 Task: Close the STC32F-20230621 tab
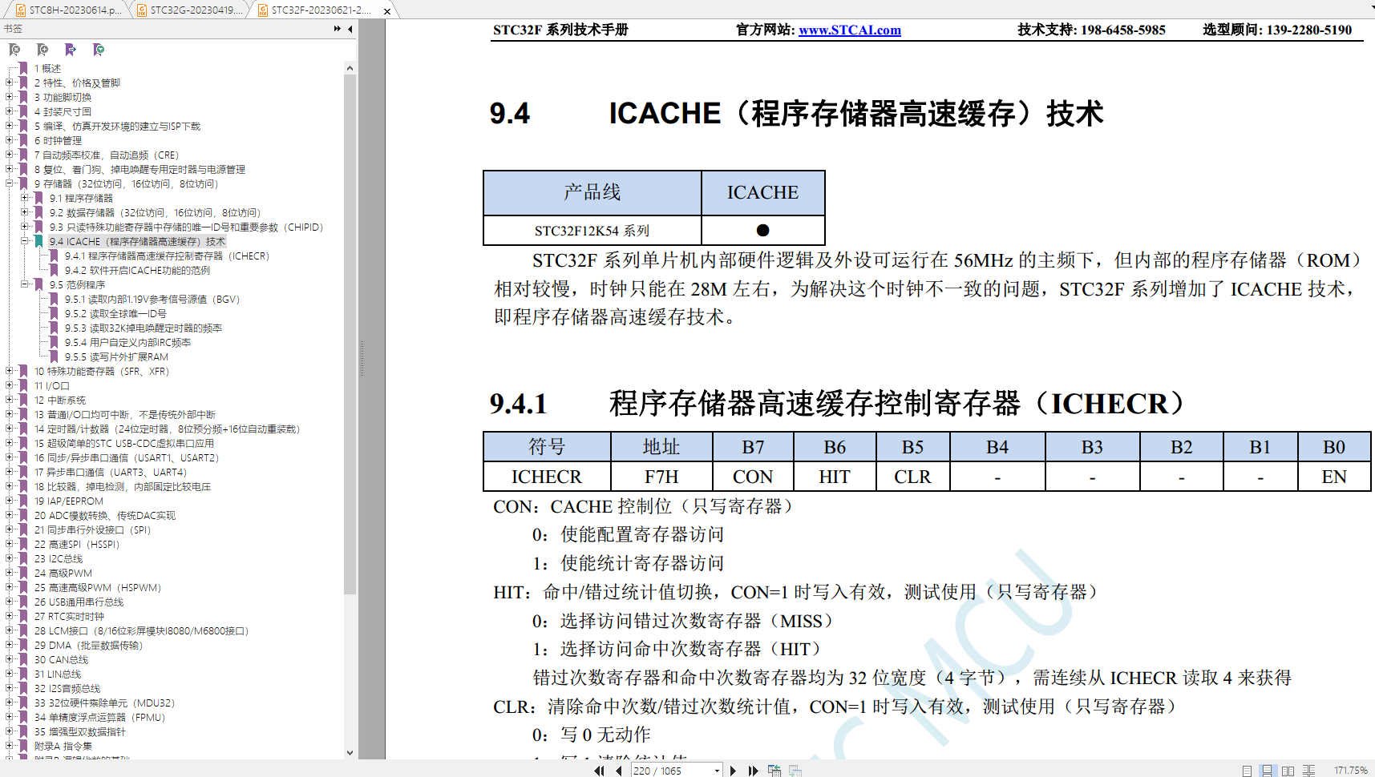pyautogui.click(x=387, y=11)
